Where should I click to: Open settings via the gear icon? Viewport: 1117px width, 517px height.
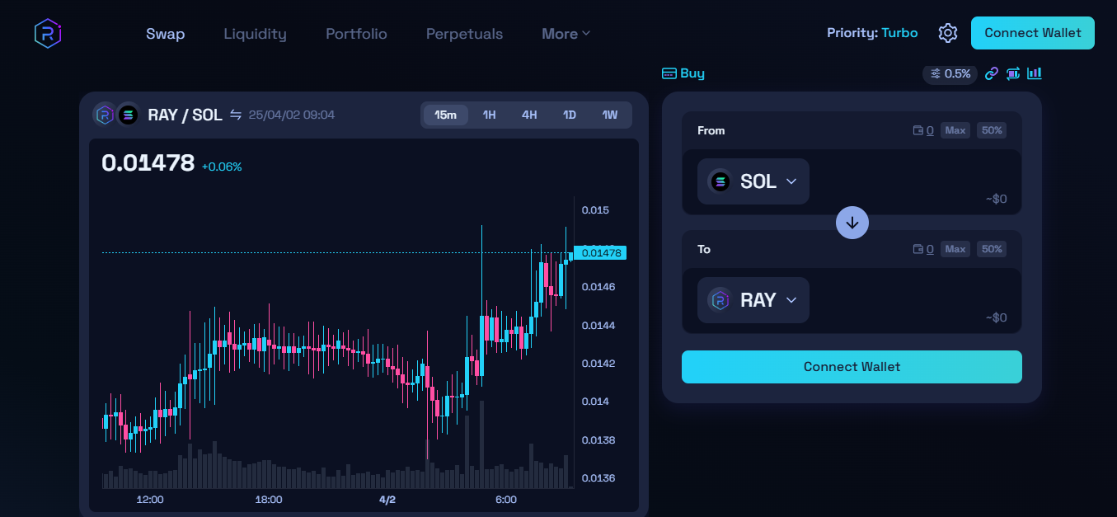(948, 33)
